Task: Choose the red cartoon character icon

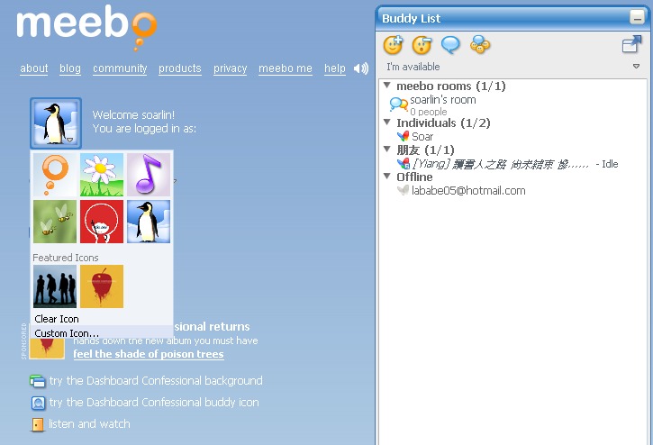Action: (x=102, y=222)
